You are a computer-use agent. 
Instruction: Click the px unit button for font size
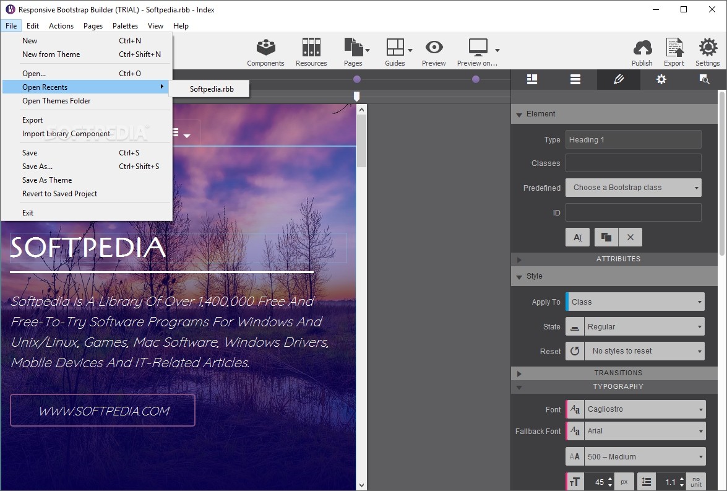point(624,482)
